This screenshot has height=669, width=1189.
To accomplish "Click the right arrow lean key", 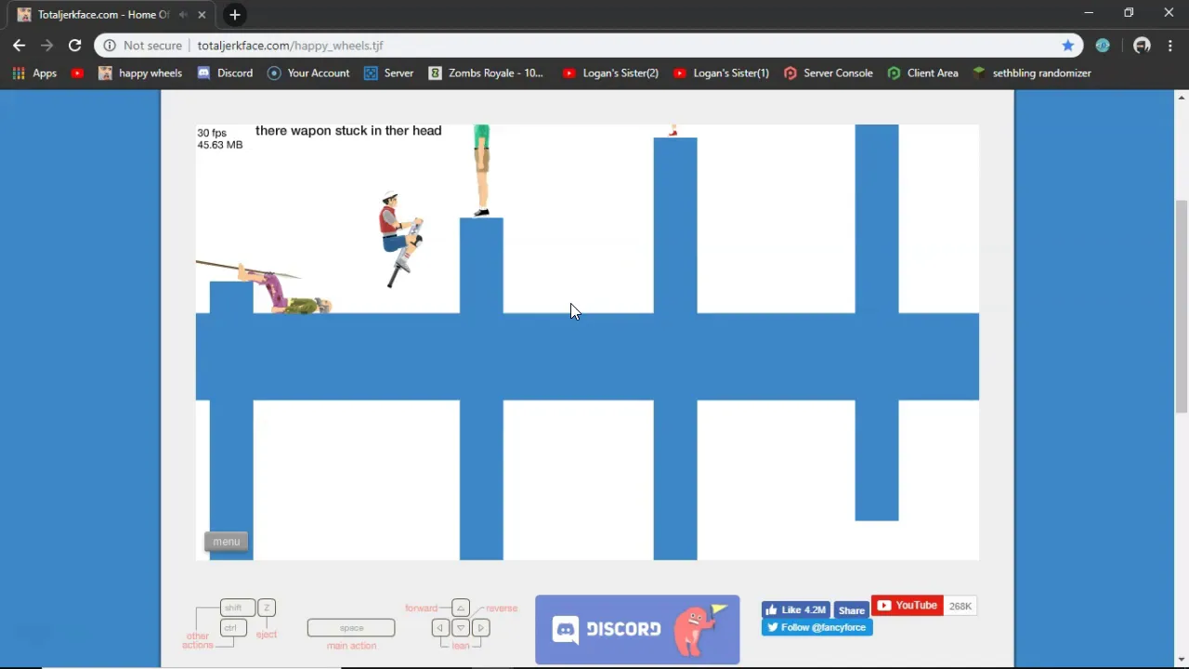I will (481, 628).
